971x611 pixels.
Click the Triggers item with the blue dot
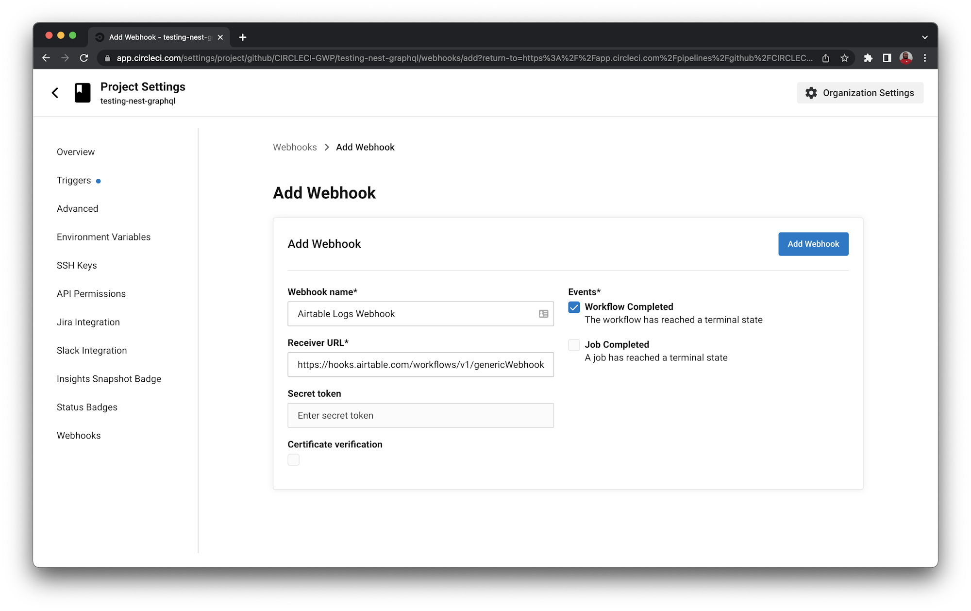coord(73,180)
